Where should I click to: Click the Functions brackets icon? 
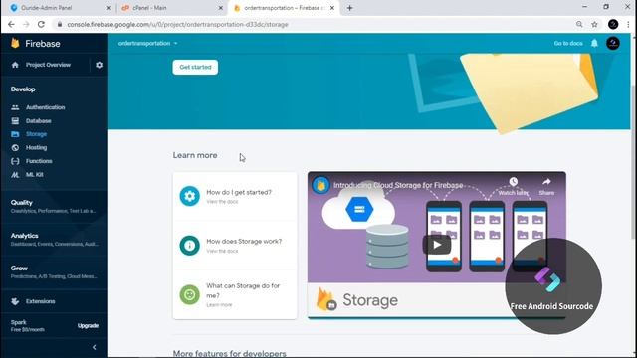15,161
